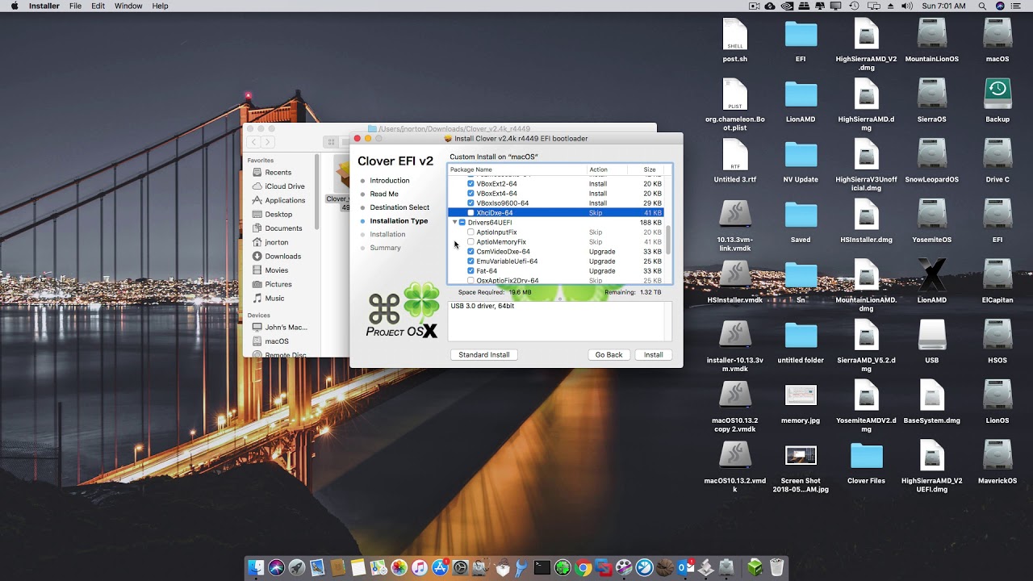The height and width of the screenshot is (581, 1033).
Task: Open Launchpad rocket icon in Dock
Action: 296,567
